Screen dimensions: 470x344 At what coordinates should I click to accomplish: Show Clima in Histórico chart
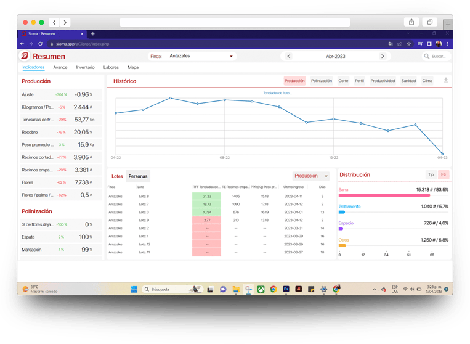coord(427,81)
